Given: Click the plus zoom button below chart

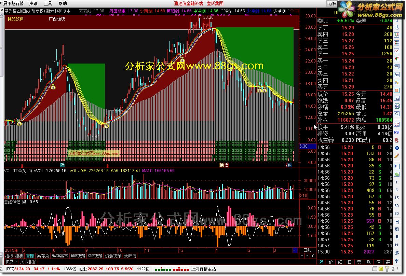Looking at the screenshot, I should coord(302,256).
